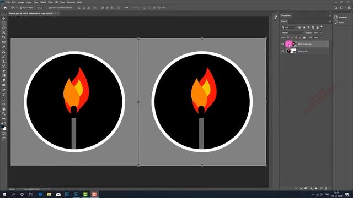Viewport: 353px width, 198px height.
Task: Open the Move tool preset dropdown arrow
Action: [16, 8]
